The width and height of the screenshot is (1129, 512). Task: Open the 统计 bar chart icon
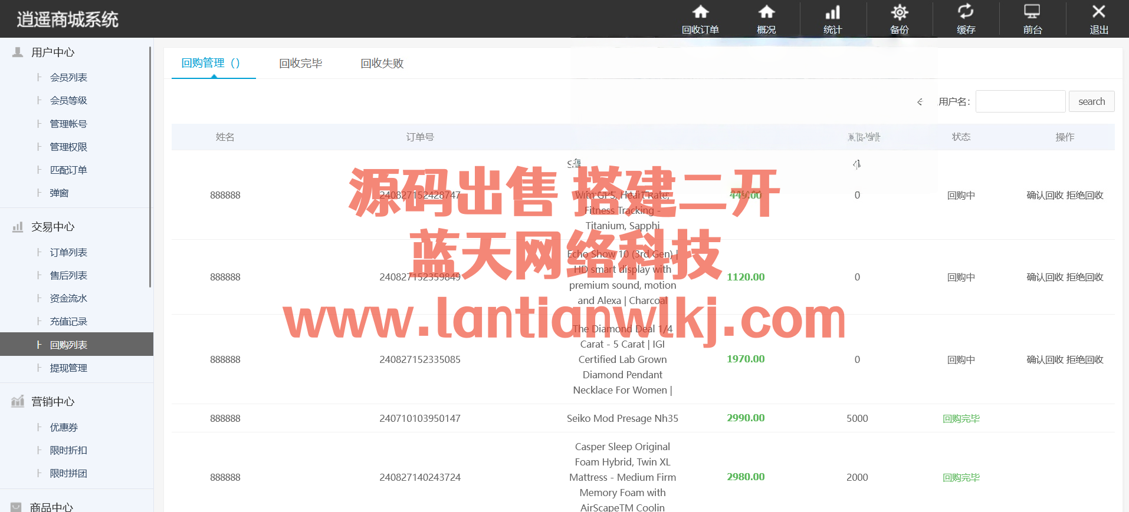832,12
